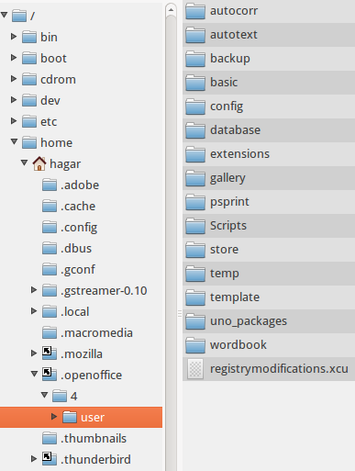Select .gconf in the folder tree
This screenshot has height=471, width=355.
(x=78, y=270)
